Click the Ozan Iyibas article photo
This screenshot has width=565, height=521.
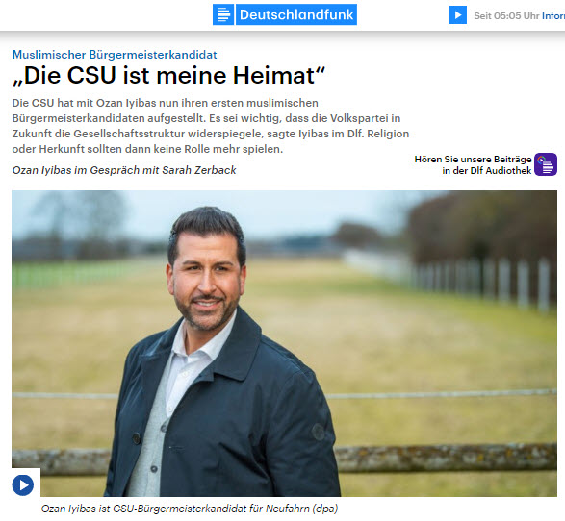point(284,343)
